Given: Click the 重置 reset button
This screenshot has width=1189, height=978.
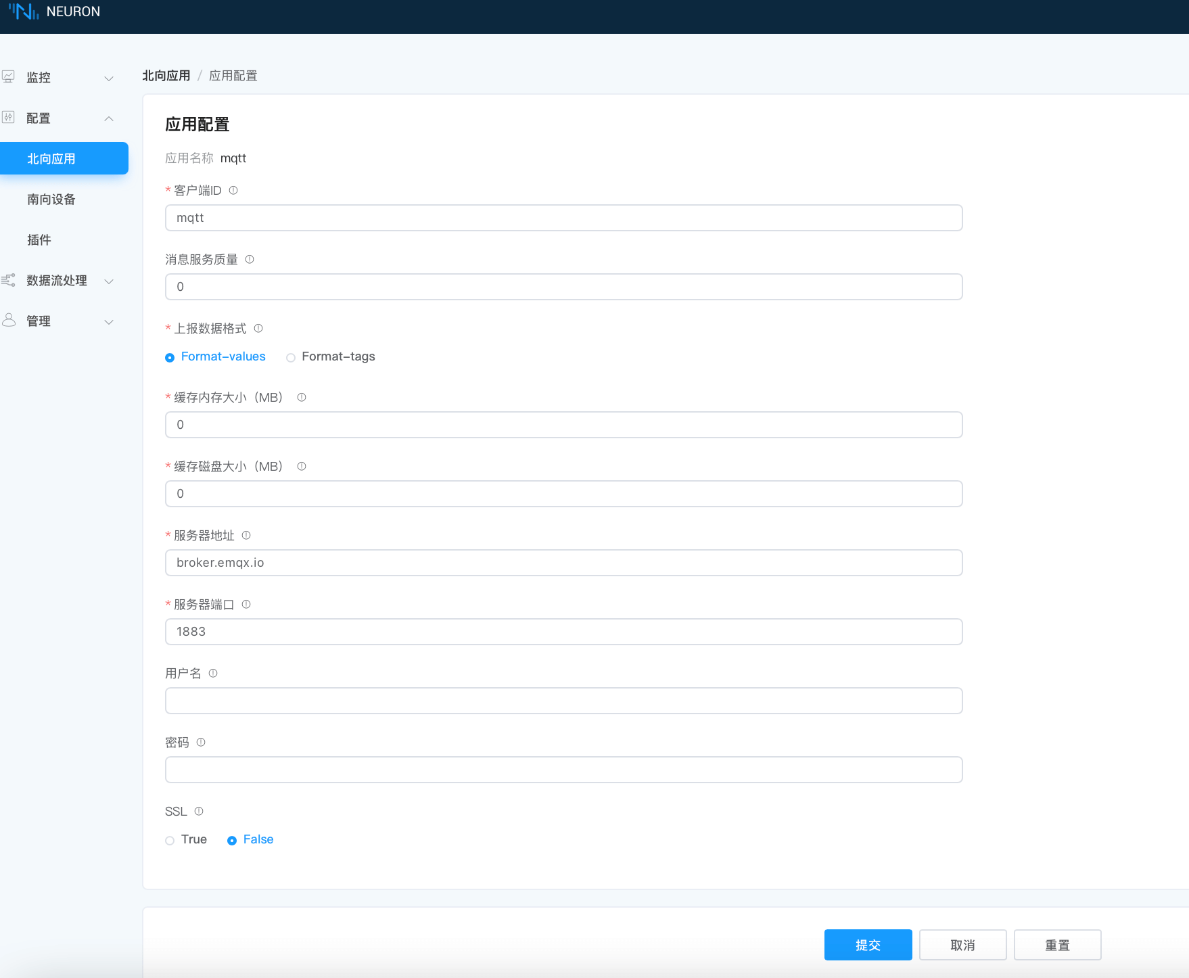Looking at the screenshot, I should click(1057, 944).
